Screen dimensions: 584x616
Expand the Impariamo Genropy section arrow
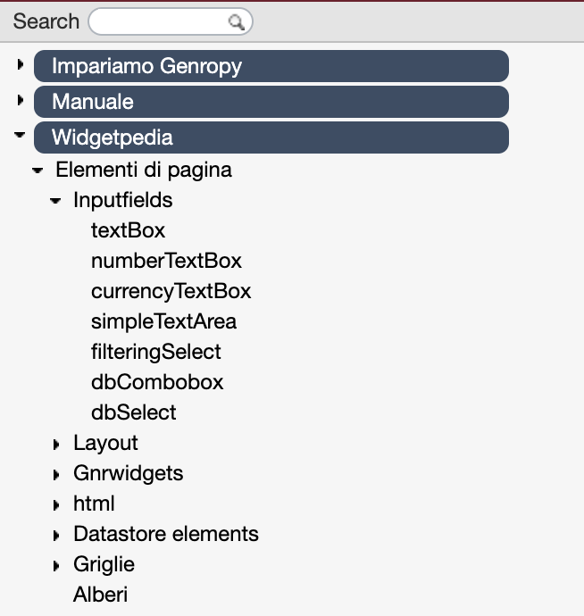(21, 64)
